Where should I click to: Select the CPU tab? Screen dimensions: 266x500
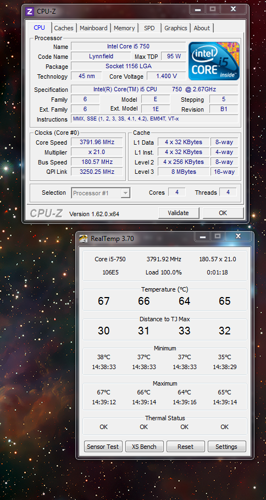[39, 28]
